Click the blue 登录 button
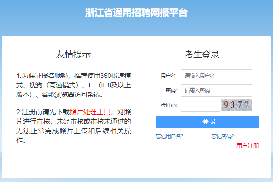The width and height of the screenshot is (273, 182). coord(207,122)
